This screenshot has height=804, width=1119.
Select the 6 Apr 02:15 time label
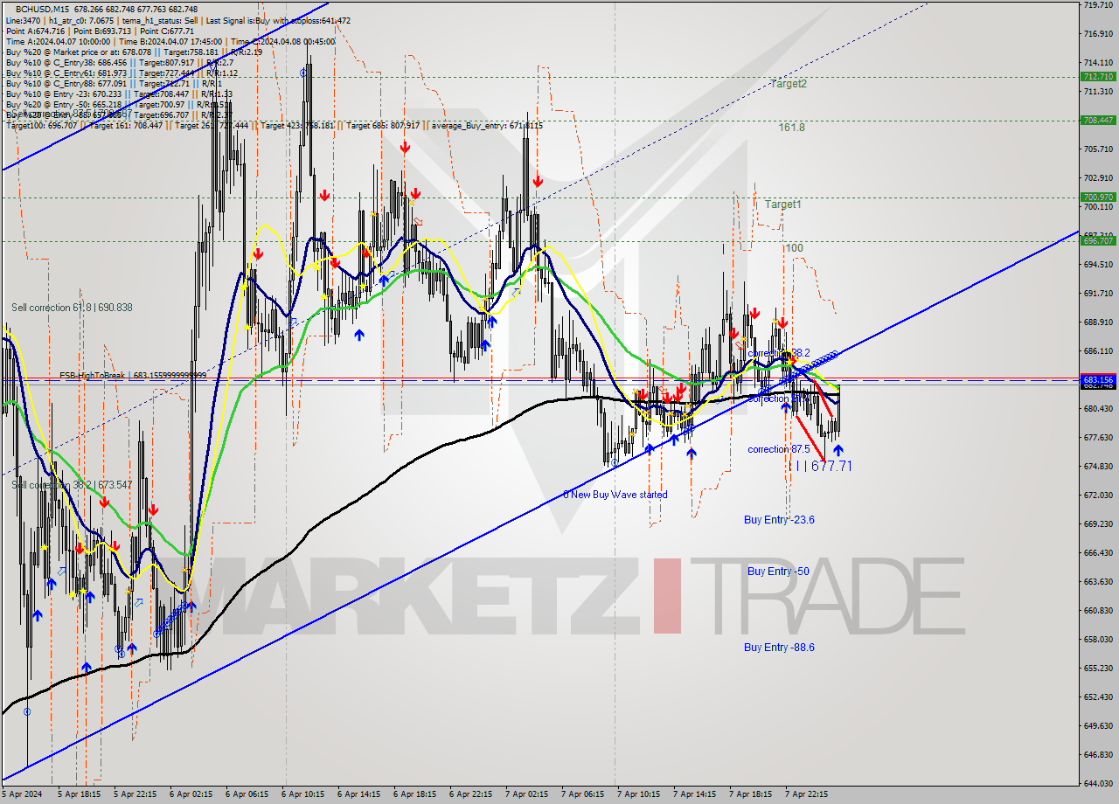[x=190, y=794]
